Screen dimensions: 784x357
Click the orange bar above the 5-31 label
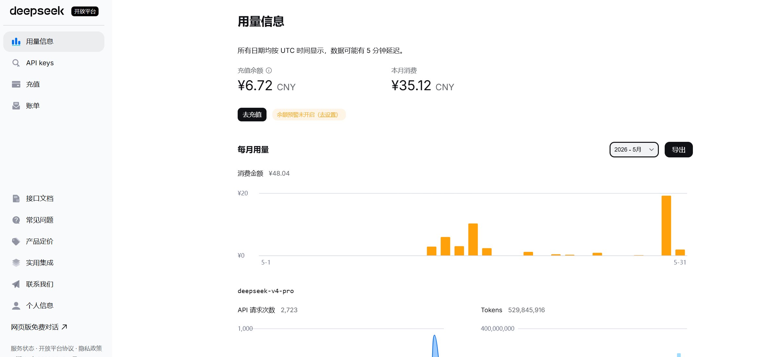click(680, 252)
